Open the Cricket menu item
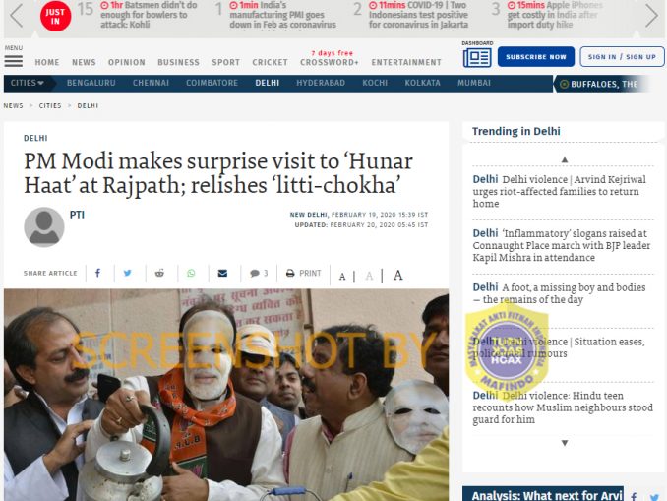This screenshot has height=501, width=667. (x=271, y=62)
